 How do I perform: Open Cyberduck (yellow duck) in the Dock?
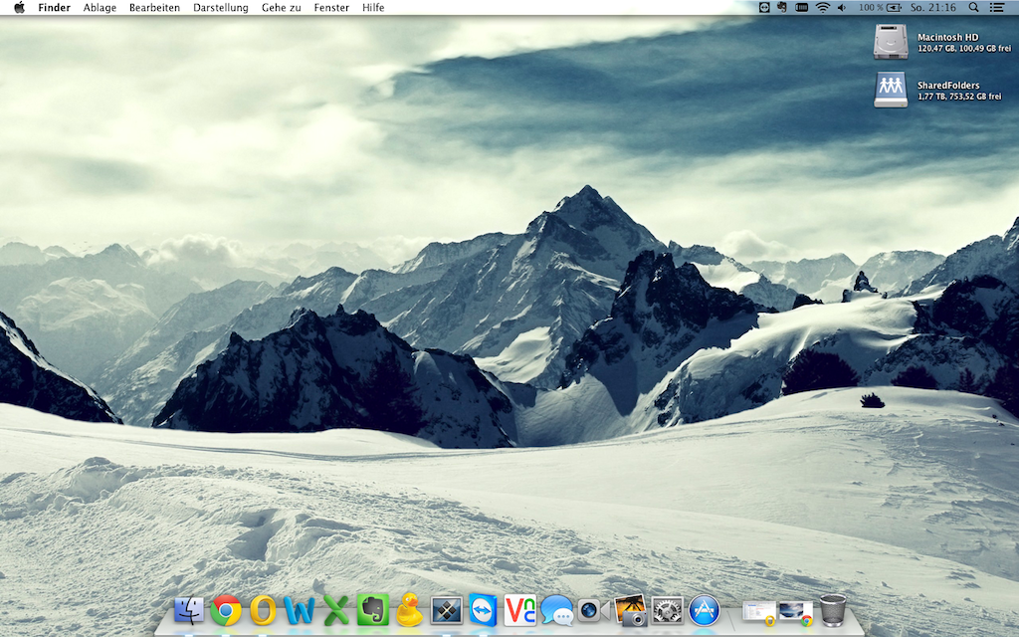coord(409,609)
